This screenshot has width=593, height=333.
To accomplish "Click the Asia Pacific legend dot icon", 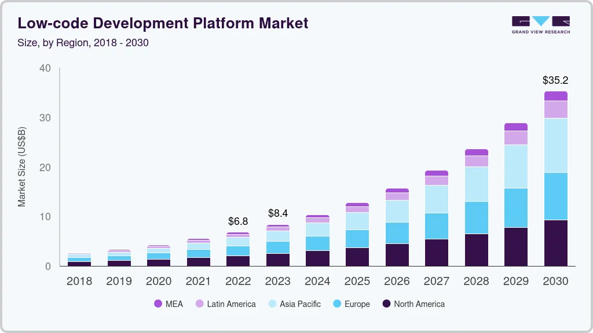I will [272, 304].
